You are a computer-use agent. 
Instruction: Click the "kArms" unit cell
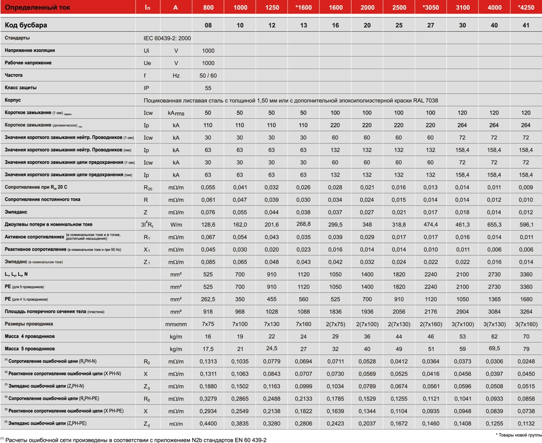176,113
